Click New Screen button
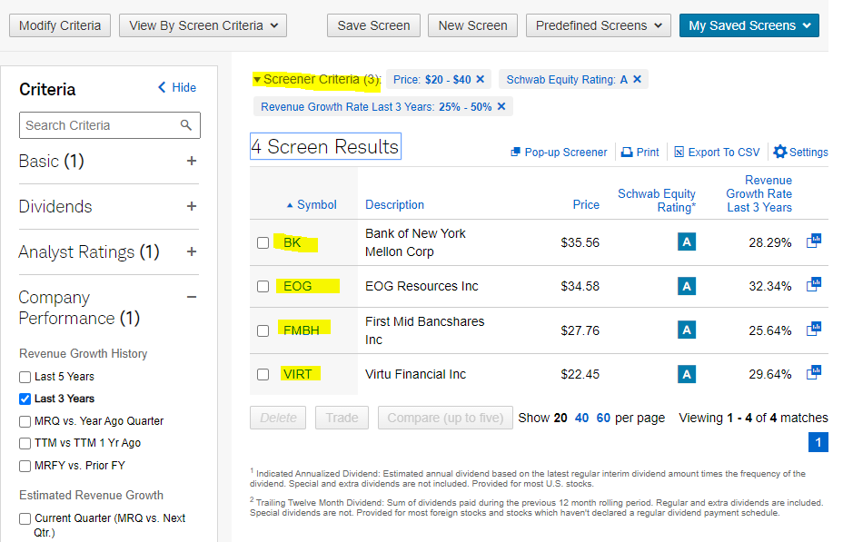The image size is (843, 542). (x=472, y=25)
